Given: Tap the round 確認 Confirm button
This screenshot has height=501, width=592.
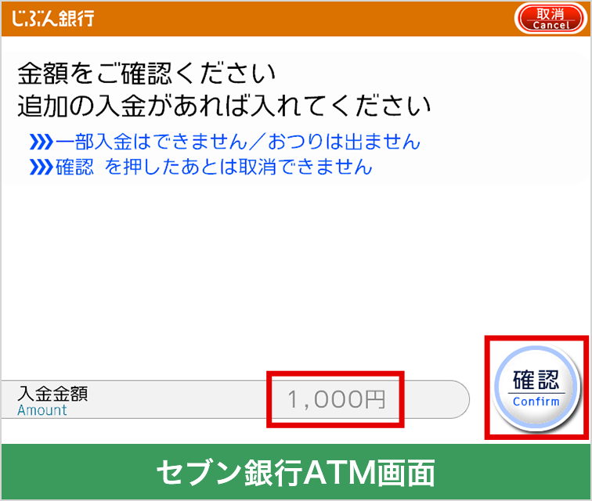Looking at the screenshot, I should (x=536, y=388).
